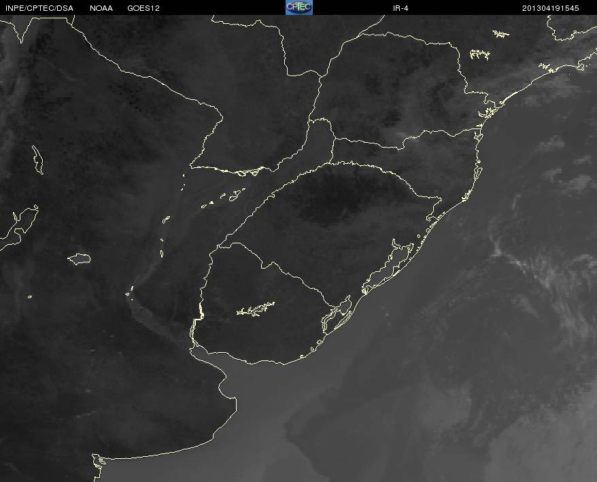Click the IR-4 channel label
The width and height of the screenshot is (597, 482).
coord(400,8)
